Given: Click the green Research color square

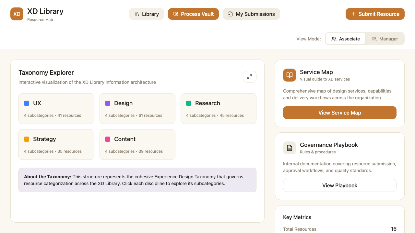Looking at the screenshot, I should pos(189,103).
